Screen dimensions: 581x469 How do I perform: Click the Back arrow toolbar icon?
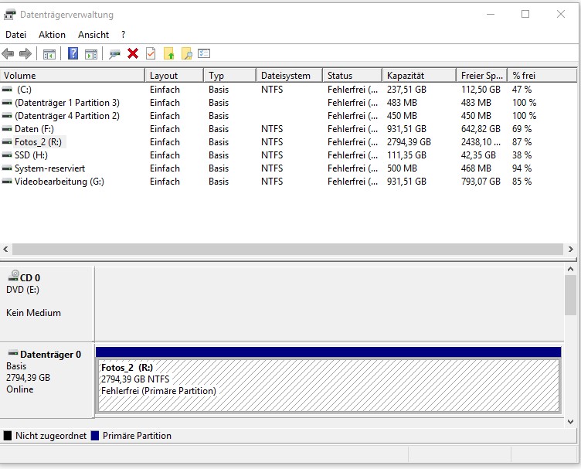pyautogui.click(x=8, y=54)
